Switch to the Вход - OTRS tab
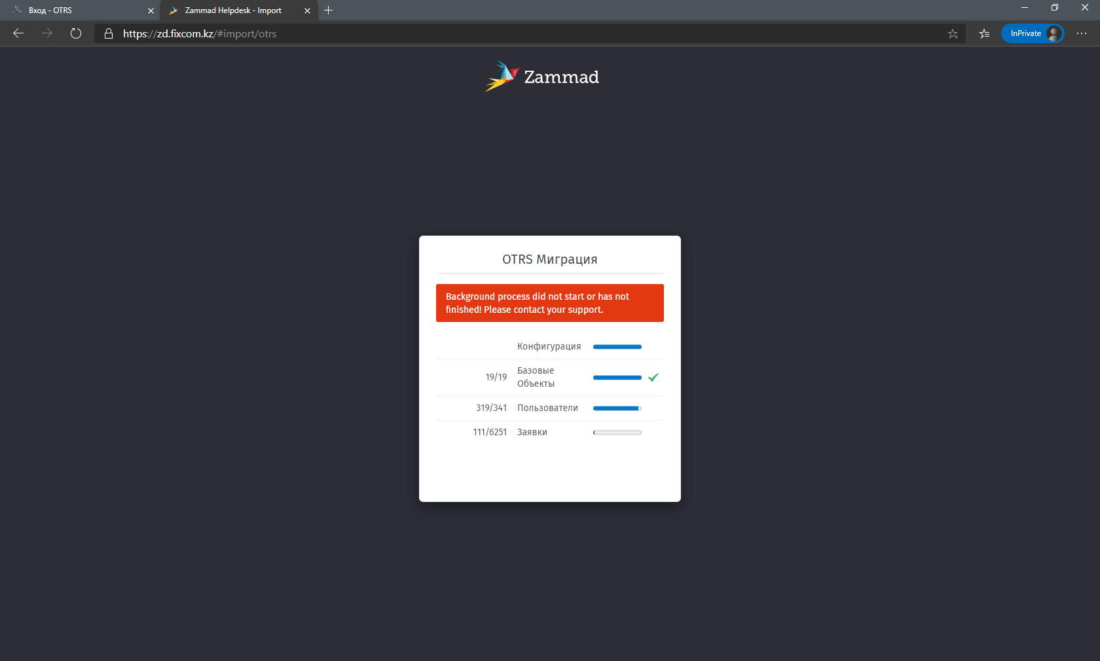The width and height of the screenshot is (1100, 661). (79, 10)
